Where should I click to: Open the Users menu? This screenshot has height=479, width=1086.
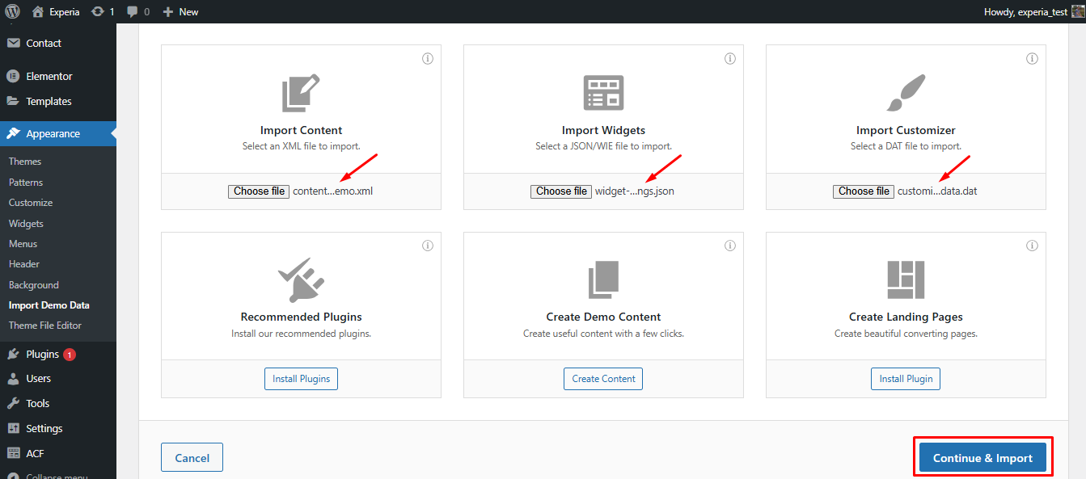click(38, 378)
